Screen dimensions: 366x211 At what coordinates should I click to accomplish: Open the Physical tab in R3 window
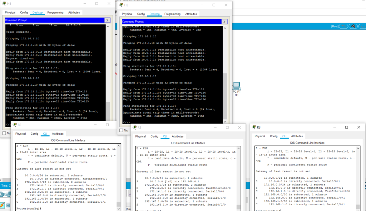point(260,136)
